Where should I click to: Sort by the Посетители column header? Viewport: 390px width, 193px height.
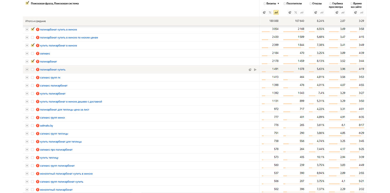pos(294,4)
